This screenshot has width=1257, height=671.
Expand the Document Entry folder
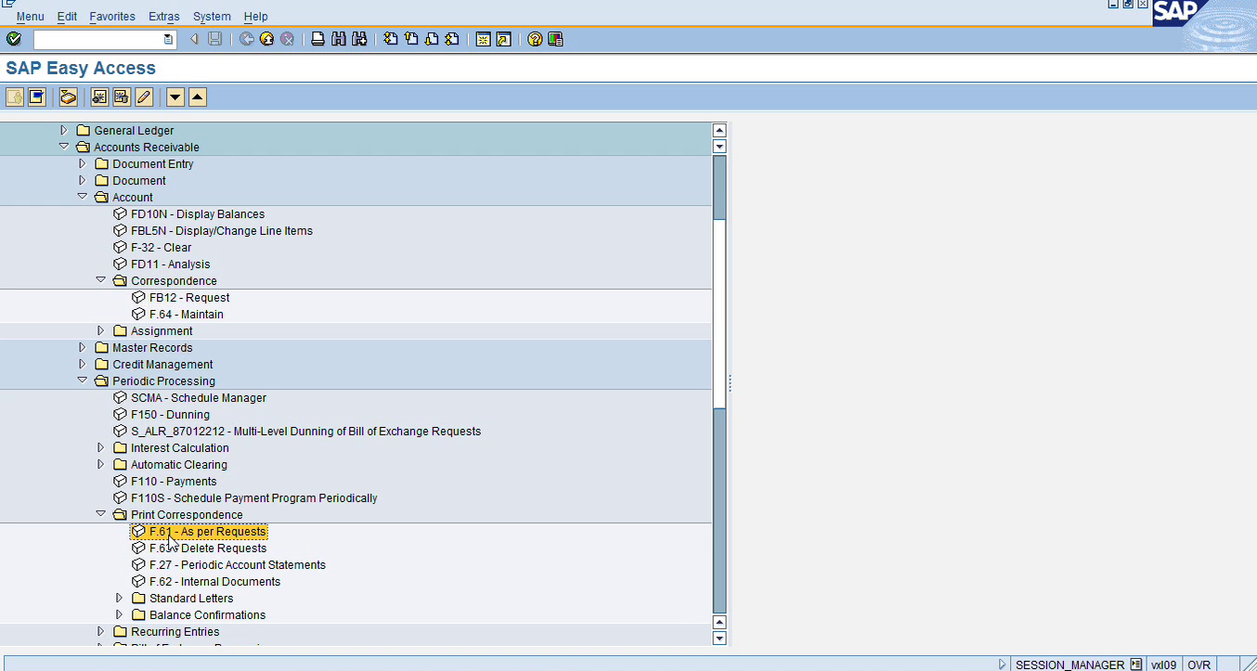click(82, 163)
